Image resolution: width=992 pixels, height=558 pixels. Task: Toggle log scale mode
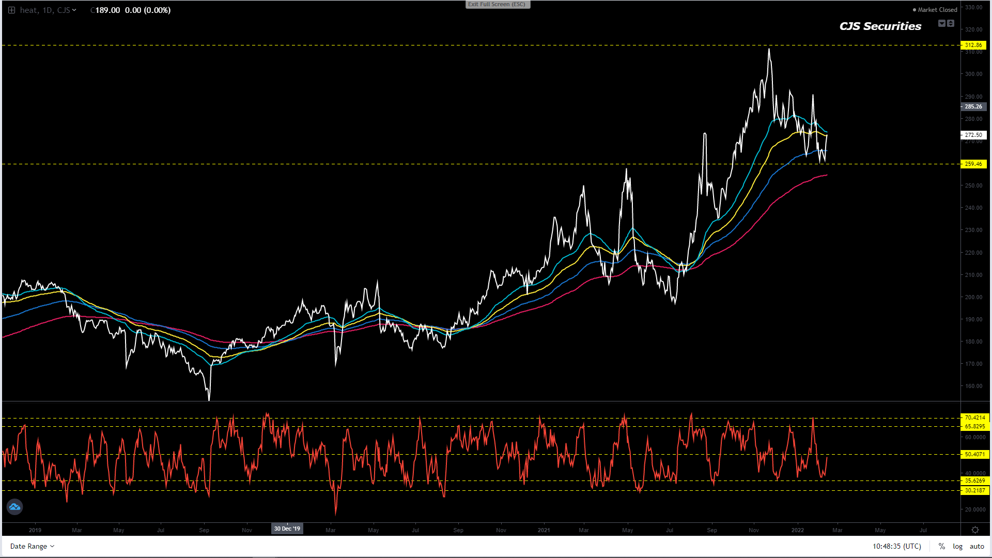tap(957, 546)
